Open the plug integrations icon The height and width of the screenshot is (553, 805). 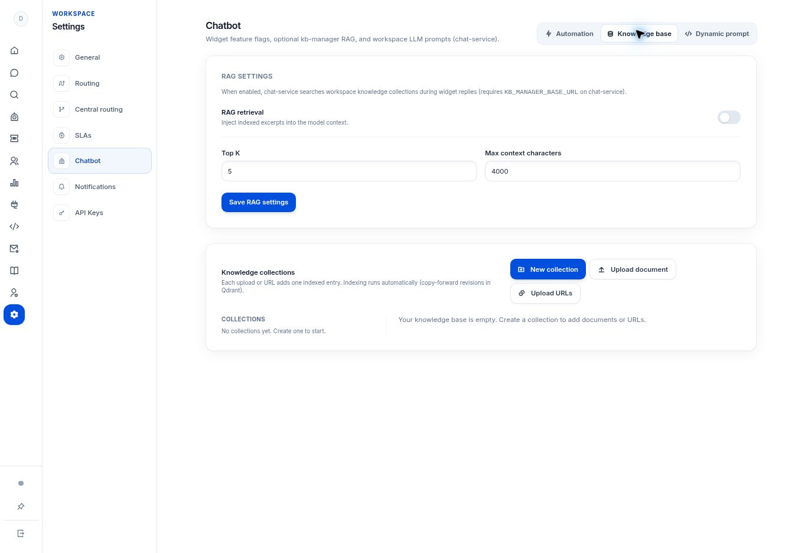pos(14,204)
